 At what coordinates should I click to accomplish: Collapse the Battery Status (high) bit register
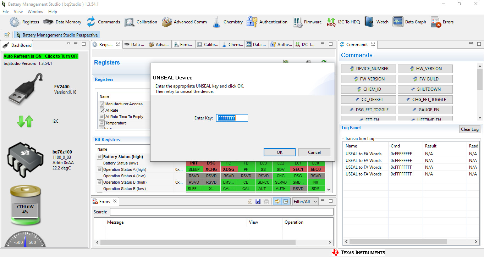(x=100, y=157)
